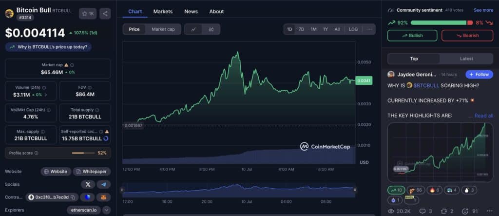Click the Vol/Mkt Cap info icon

(x=49, y=110)
